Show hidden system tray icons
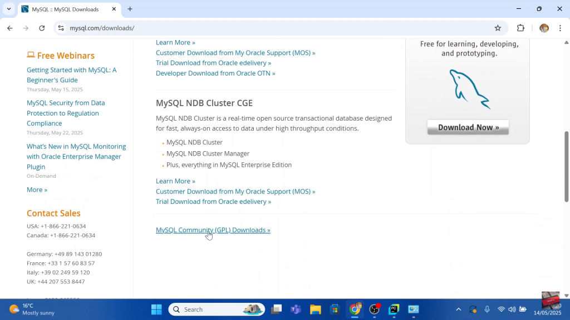This screenshot has height=320, width=570. (459, 309)
